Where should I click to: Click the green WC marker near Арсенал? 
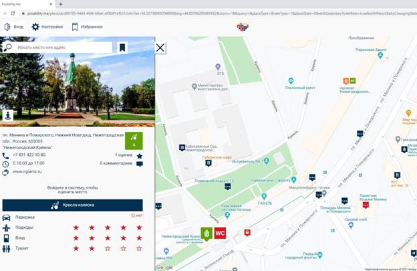click(x=353, y=80)
